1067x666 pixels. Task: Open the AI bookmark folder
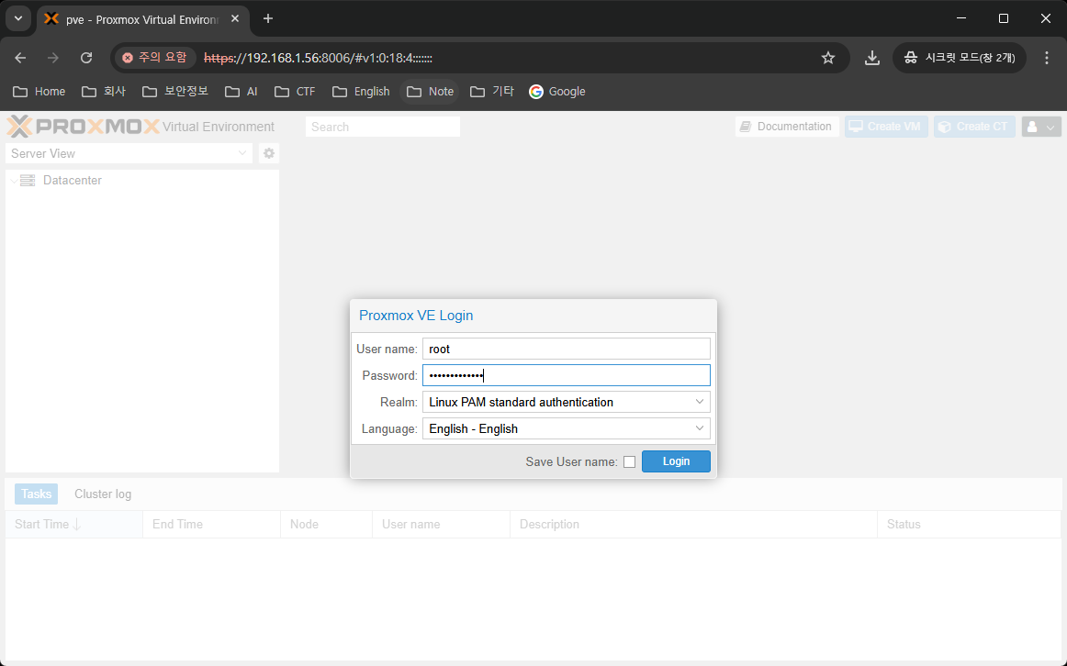click(x=241, y=91)
